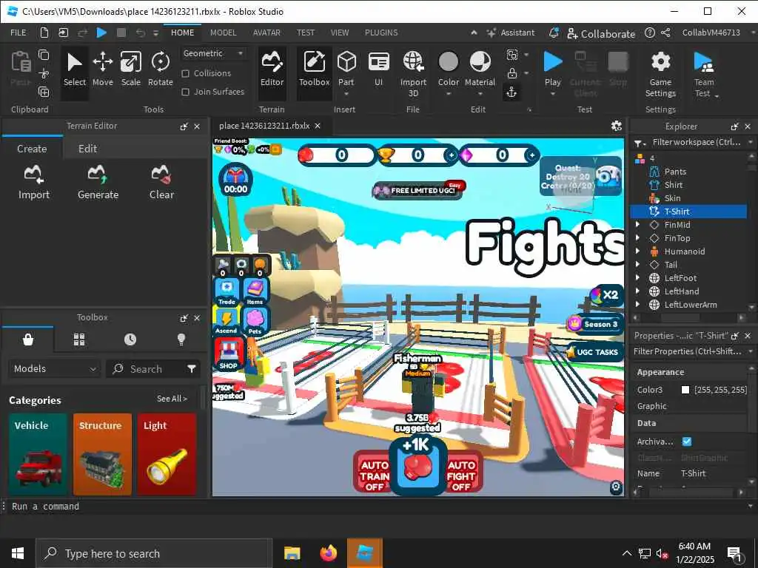Screen dimensions: 758x568
Task: Click Filter Properties input
Action: tap(688, 351)
